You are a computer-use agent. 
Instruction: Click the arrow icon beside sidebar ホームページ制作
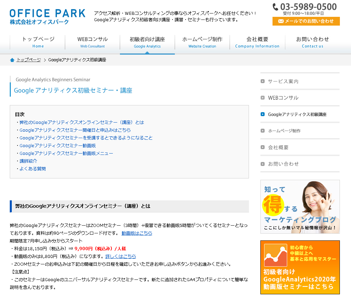[x=263, y=131]
